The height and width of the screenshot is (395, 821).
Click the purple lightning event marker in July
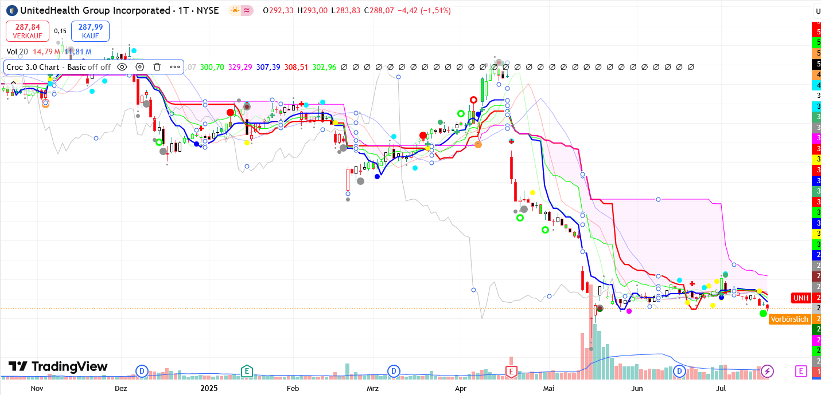pos(768,372)
